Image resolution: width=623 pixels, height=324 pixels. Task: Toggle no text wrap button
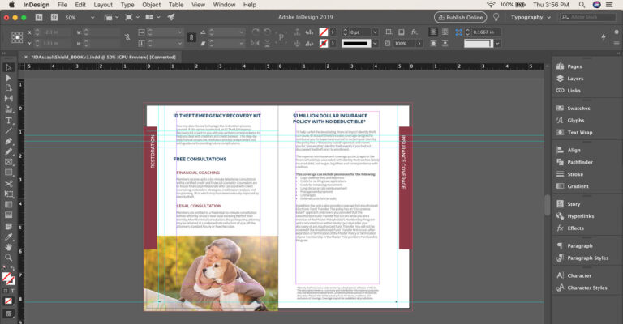click(433, 32)
